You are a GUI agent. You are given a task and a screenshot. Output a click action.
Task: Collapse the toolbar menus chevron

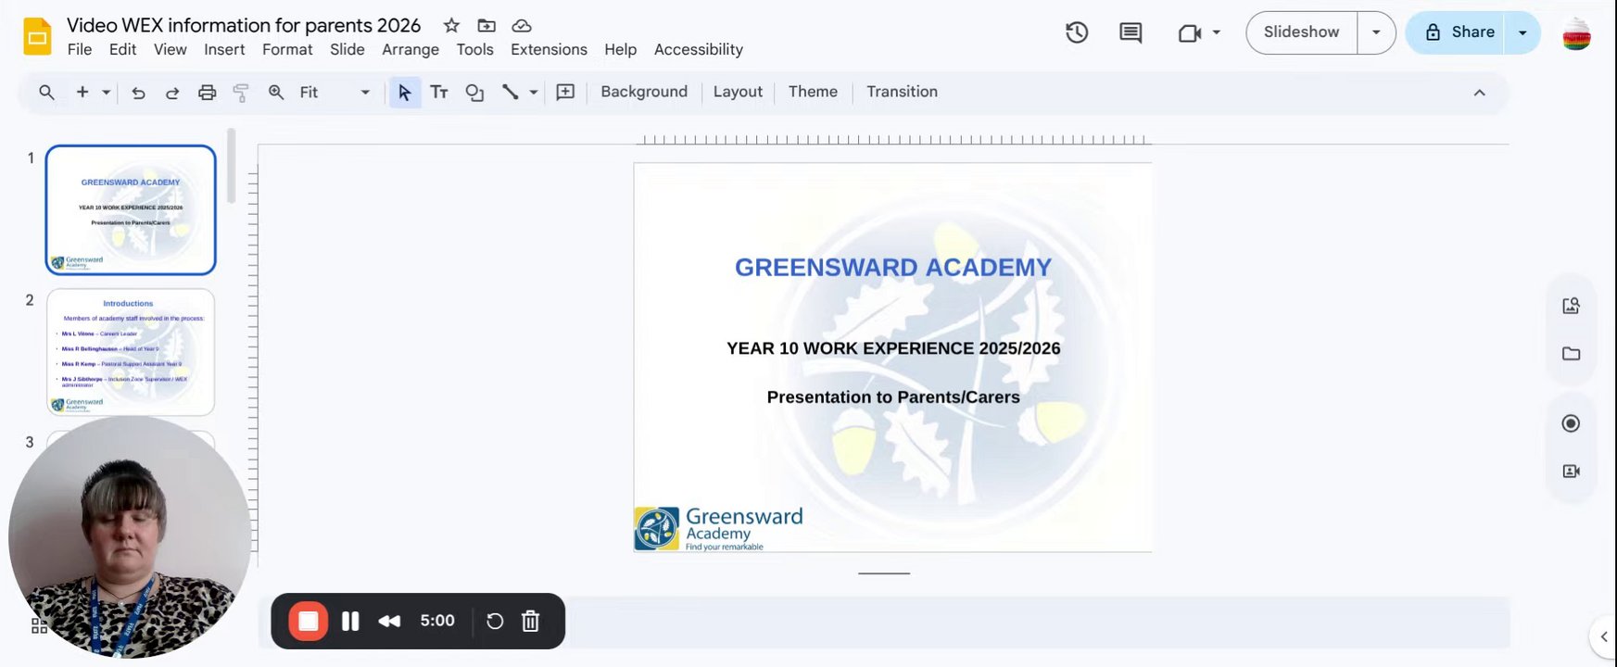click(x=1479, y=92)
